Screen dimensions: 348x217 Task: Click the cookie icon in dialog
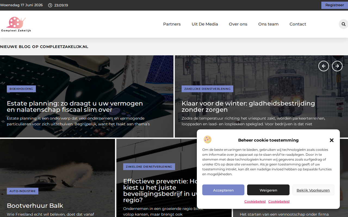click(x=207, y=140)
